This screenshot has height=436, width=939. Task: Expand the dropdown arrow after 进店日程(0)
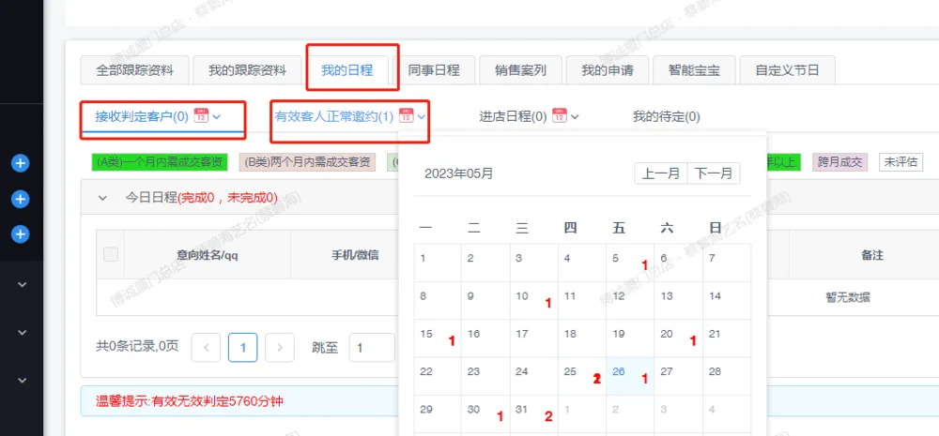pyautogui.click(x=575, y=117)
